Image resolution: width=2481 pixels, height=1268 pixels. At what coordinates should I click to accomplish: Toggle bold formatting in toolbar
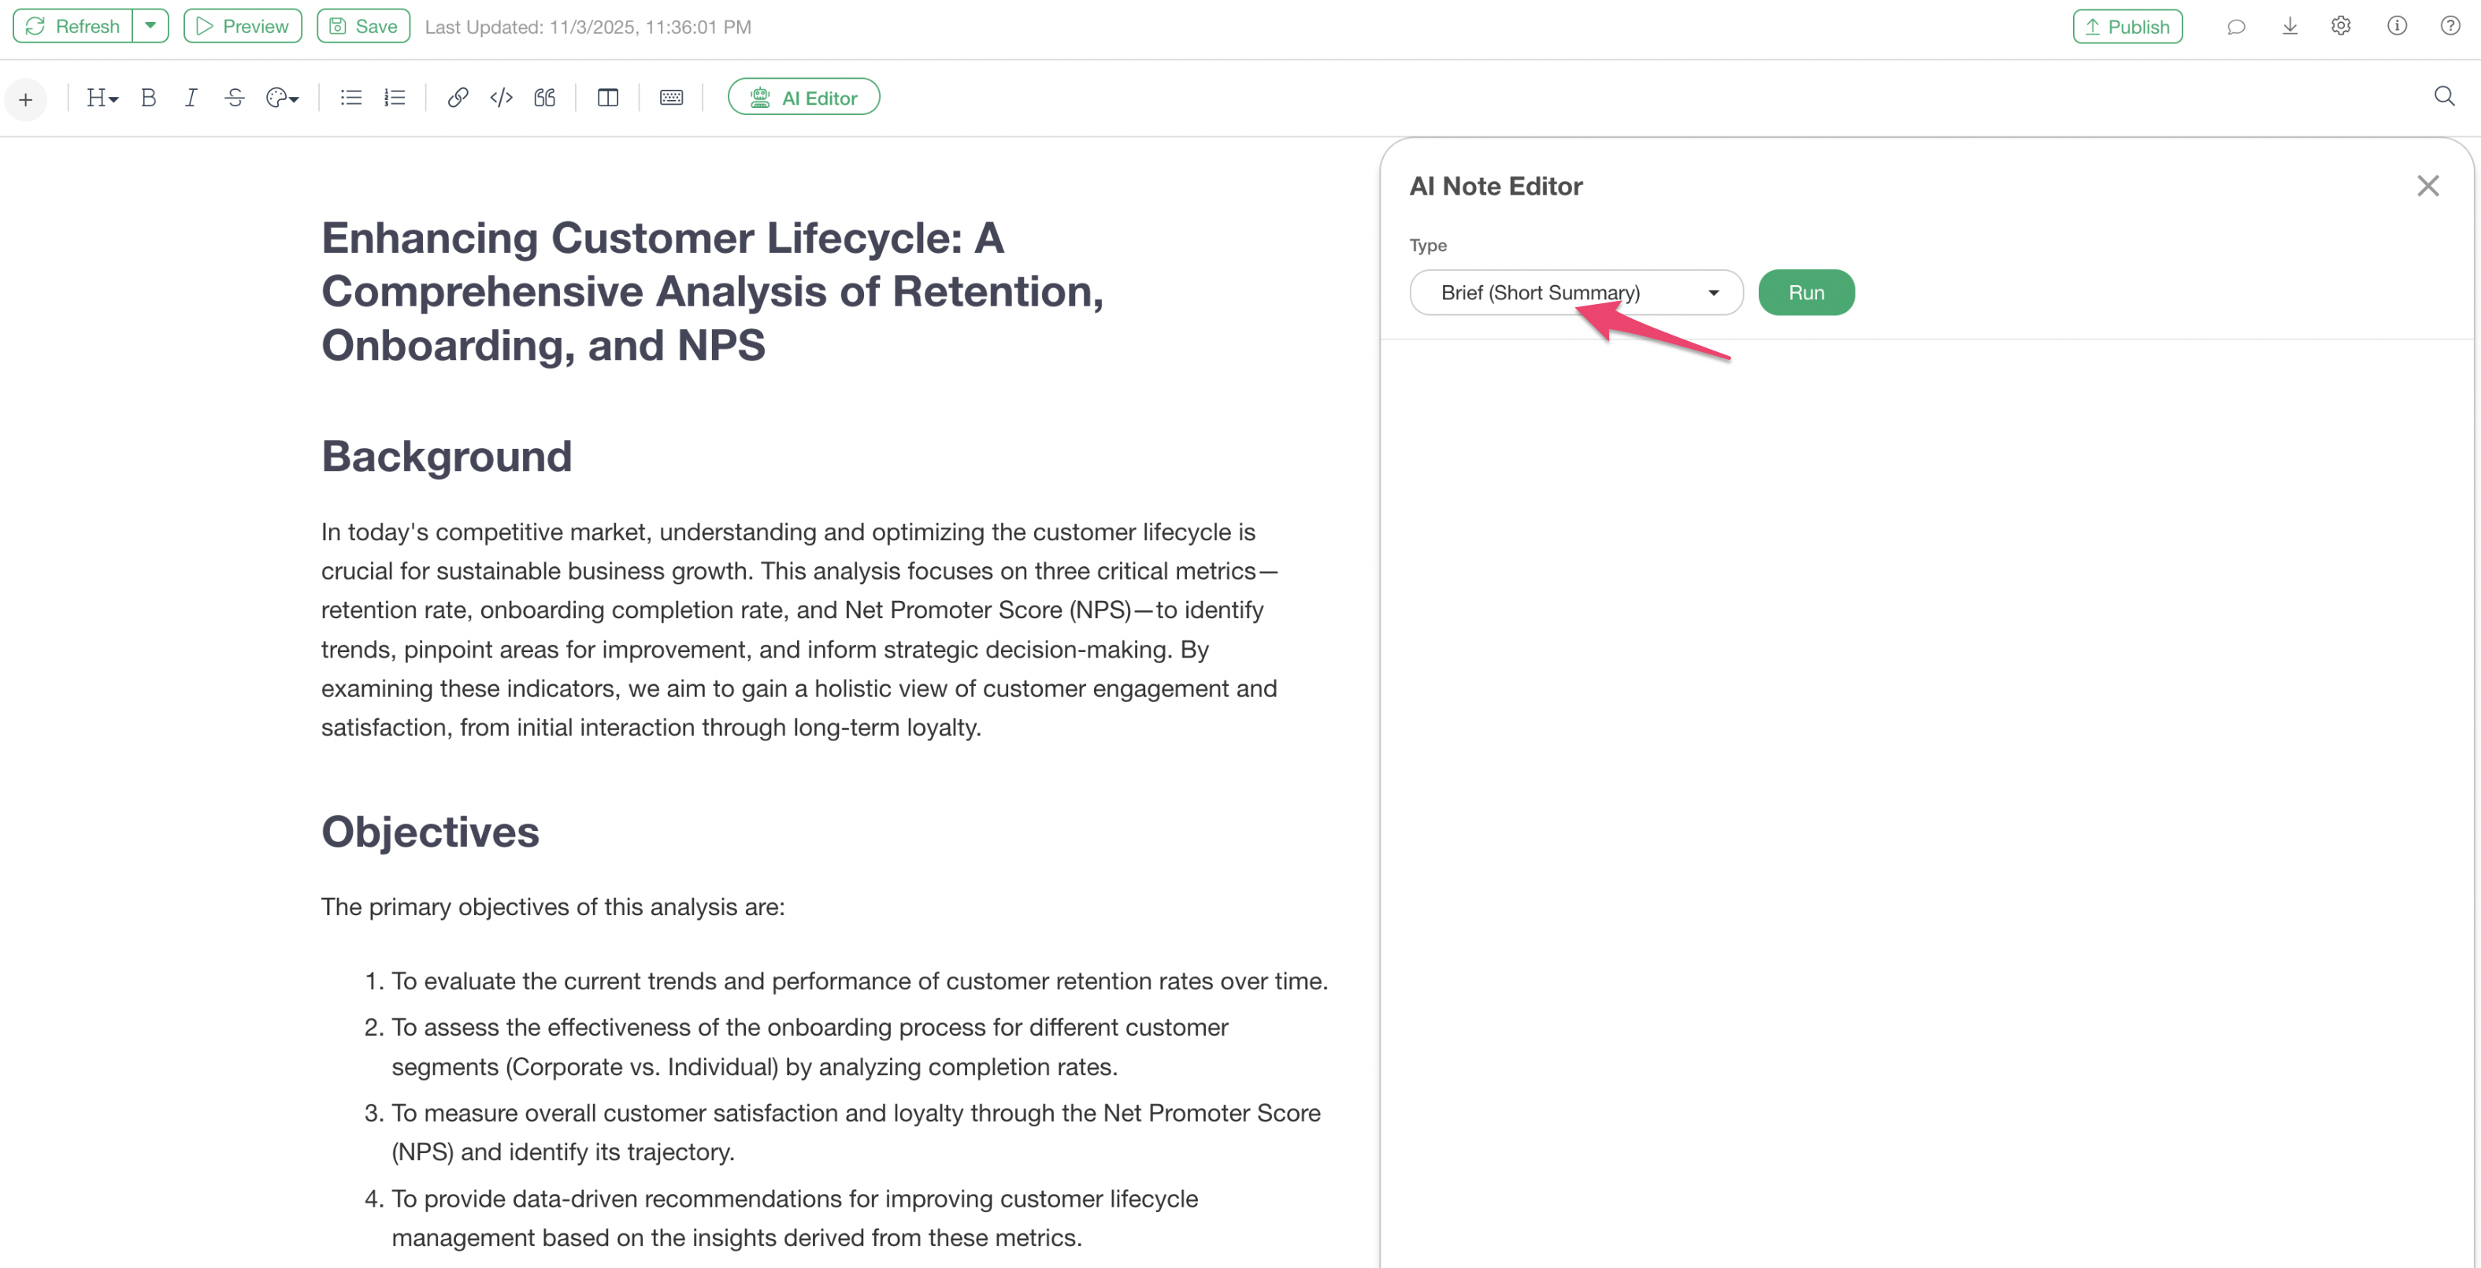[x=148, y=97]
